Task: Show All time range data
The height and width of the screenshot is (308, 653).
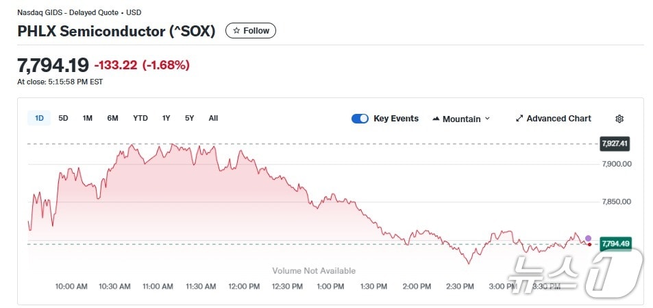Action: point(213,118)
